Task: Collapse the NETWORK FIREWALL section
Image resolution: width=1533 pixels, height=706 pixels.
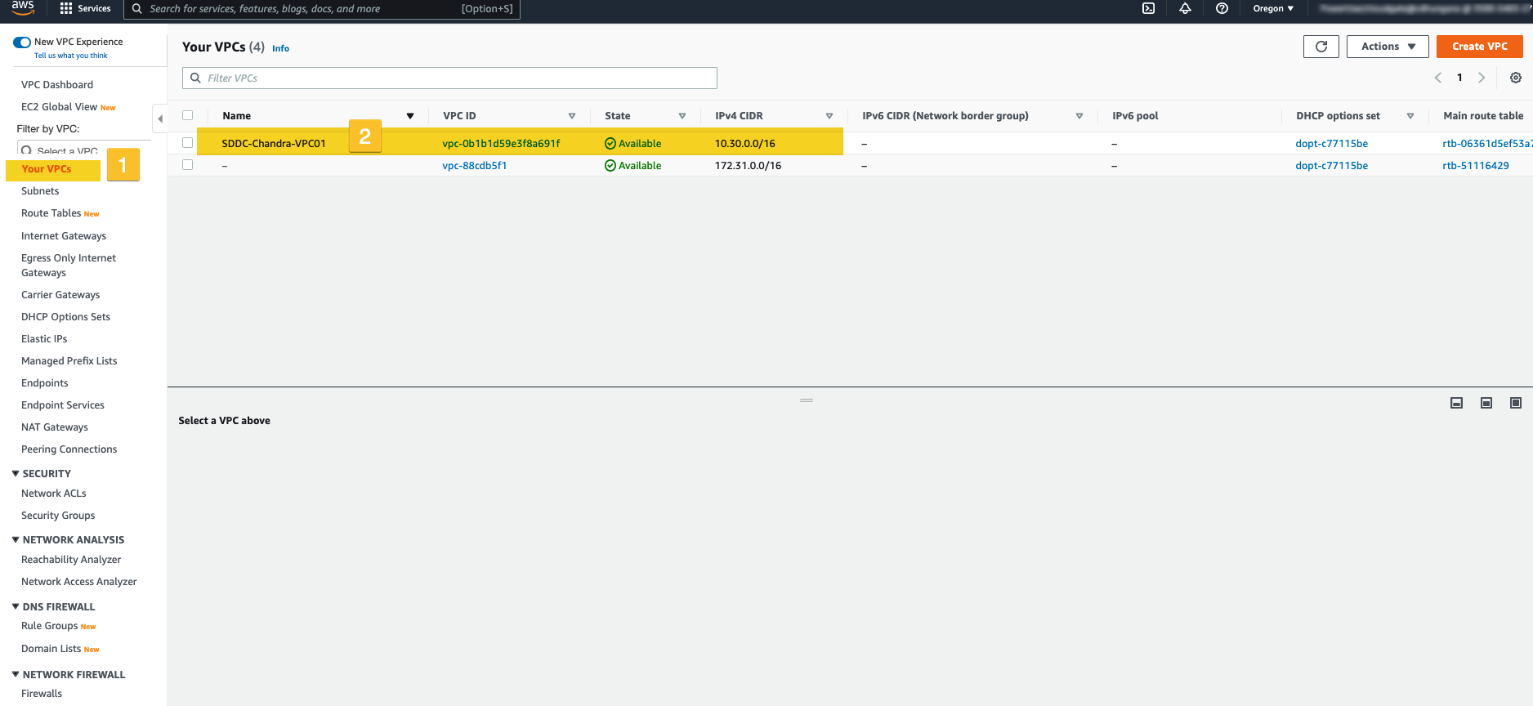Action: point(16,674)
